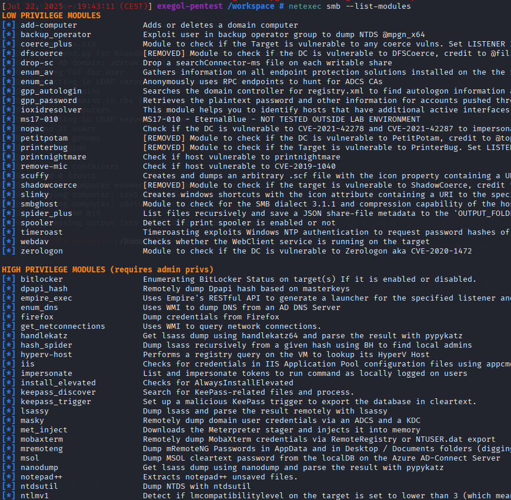Viewport: 511px width, 500px height.
Task: Select the '--list-modules' flag text
Action: (378, 6)
